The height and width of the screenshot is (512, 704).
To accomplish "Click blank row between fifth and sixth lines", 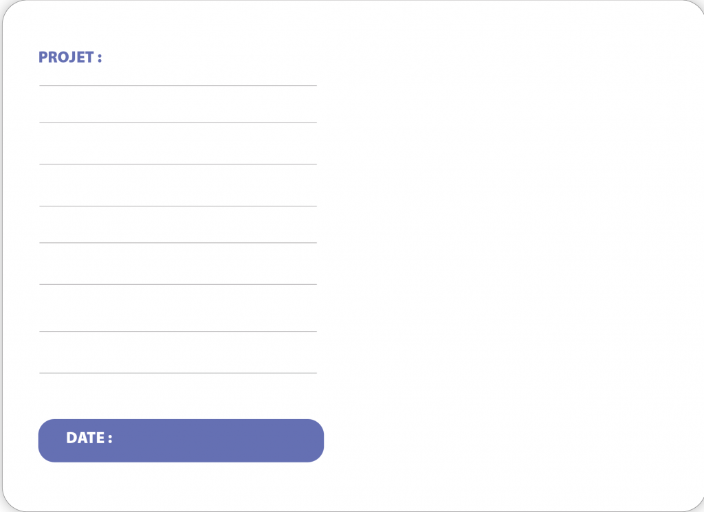I will [178, 264].
